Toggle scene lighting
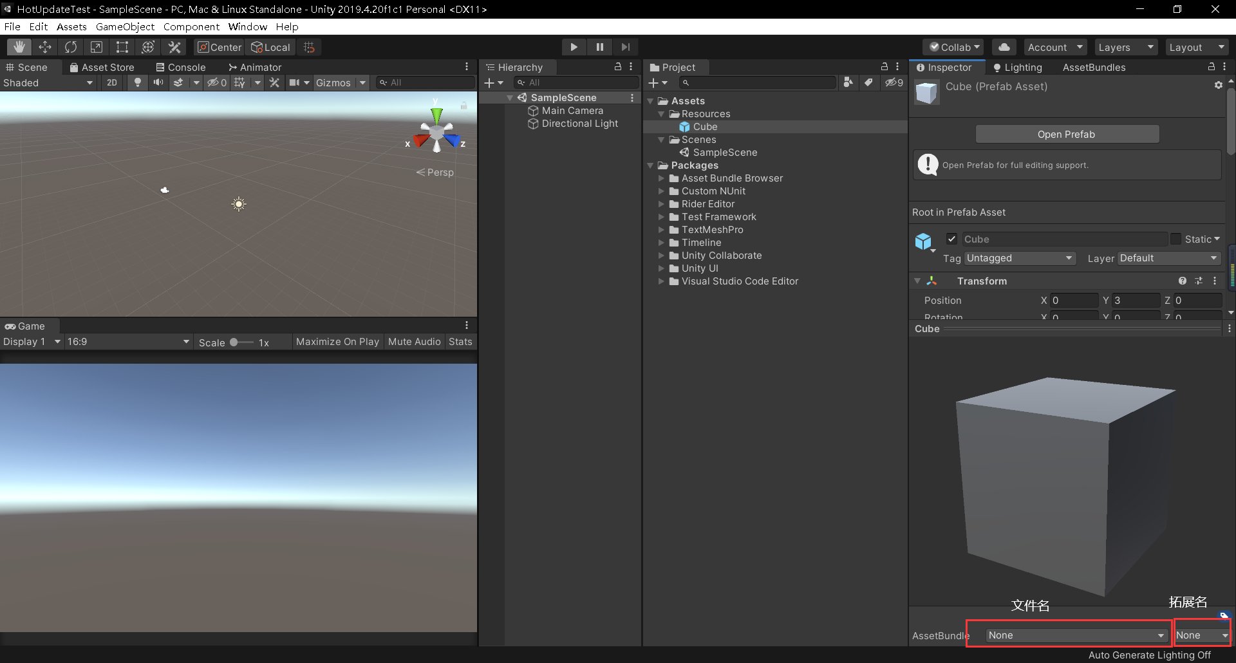The image size is (1236, 663). click(137, 82)
